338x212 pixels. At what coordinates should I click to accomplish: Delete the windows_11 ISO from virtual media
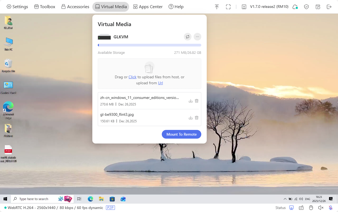[197, 101]
